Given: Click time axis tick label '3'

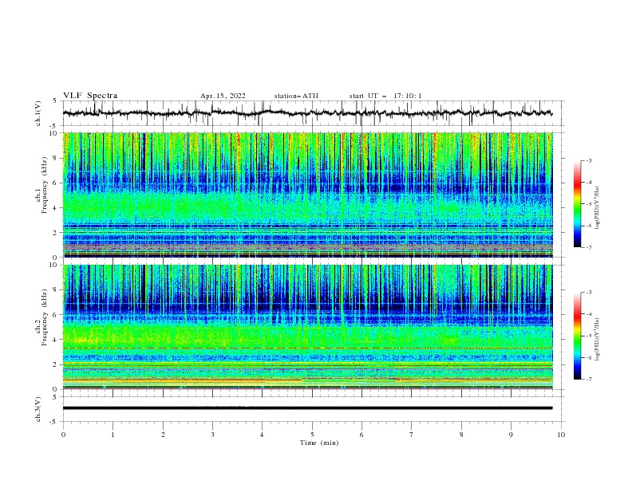Looking at the screenshot, I should 212,435.
